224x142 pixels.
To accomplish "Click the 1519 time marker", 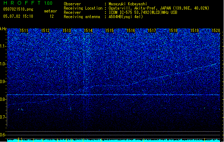I will pyautogui.click(x=194, y=31).
